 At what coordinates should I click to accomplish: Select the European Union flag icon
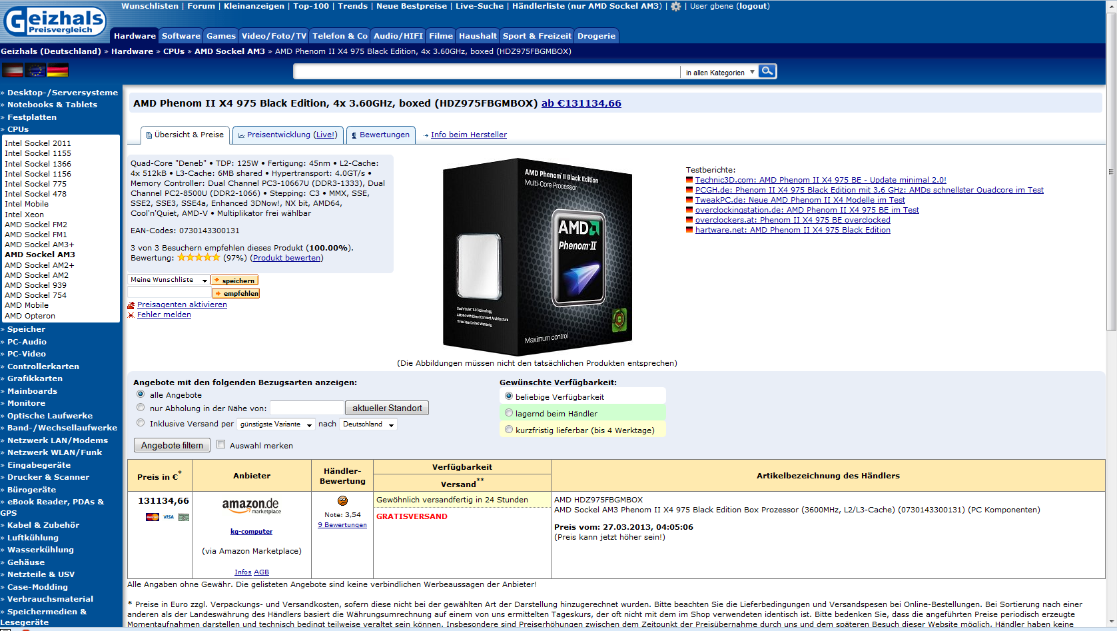pos(35,70)
